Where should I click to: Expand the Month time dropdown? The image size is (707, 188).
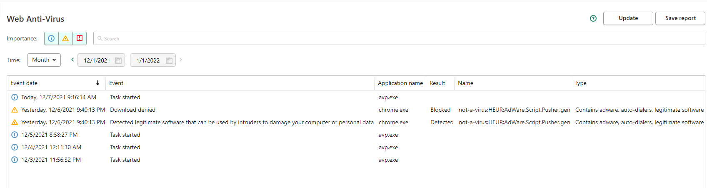tap(44, 60)
